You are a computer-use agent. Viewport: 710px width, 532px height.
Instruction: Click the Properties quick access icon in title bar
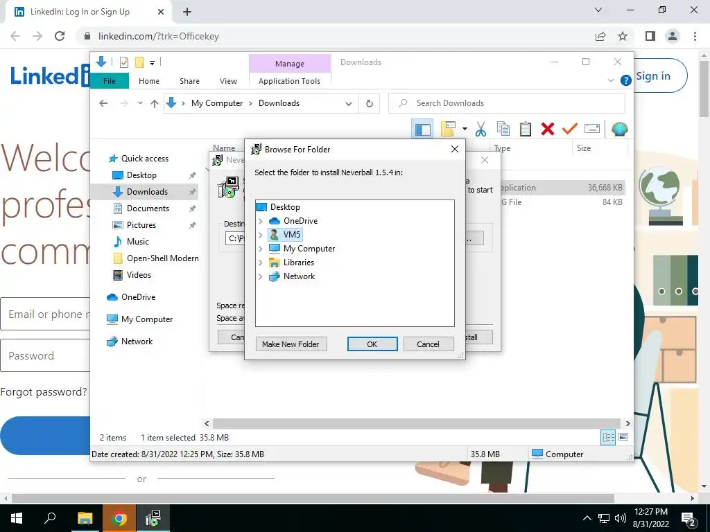click(x=123, y=62)
